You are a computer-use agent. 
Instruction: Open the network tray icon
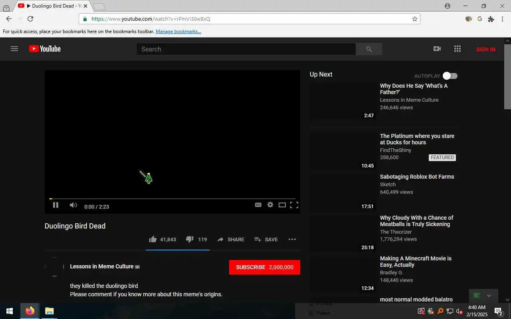450,311
